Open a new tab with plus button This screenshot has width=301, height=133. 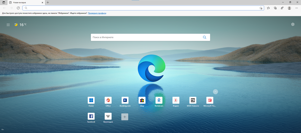point(48,2)
